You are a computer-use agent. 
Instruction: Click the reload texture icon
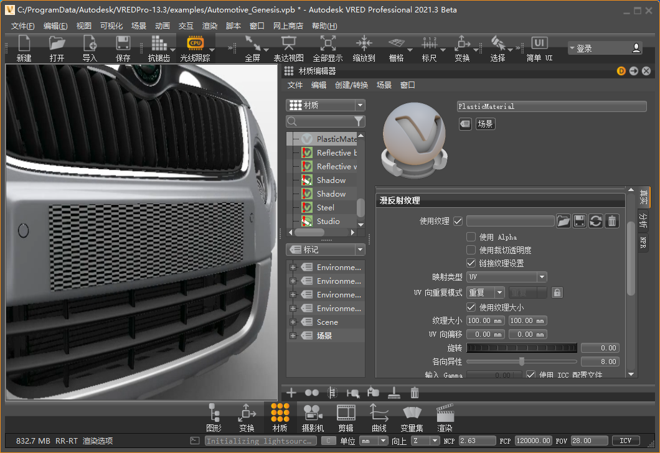(596, 221)
